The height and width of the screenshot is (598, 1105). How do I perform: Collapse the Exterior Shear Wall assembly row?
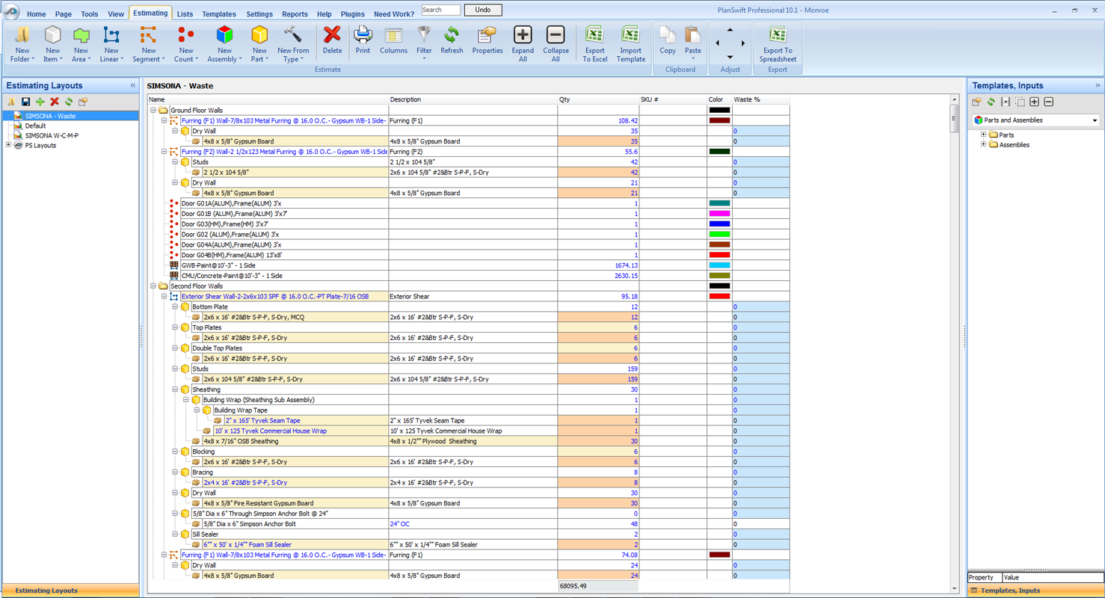click(164, 297)
